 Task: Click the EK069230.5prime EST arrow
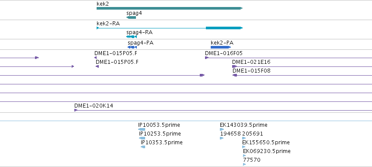click(x=244, y=156)
